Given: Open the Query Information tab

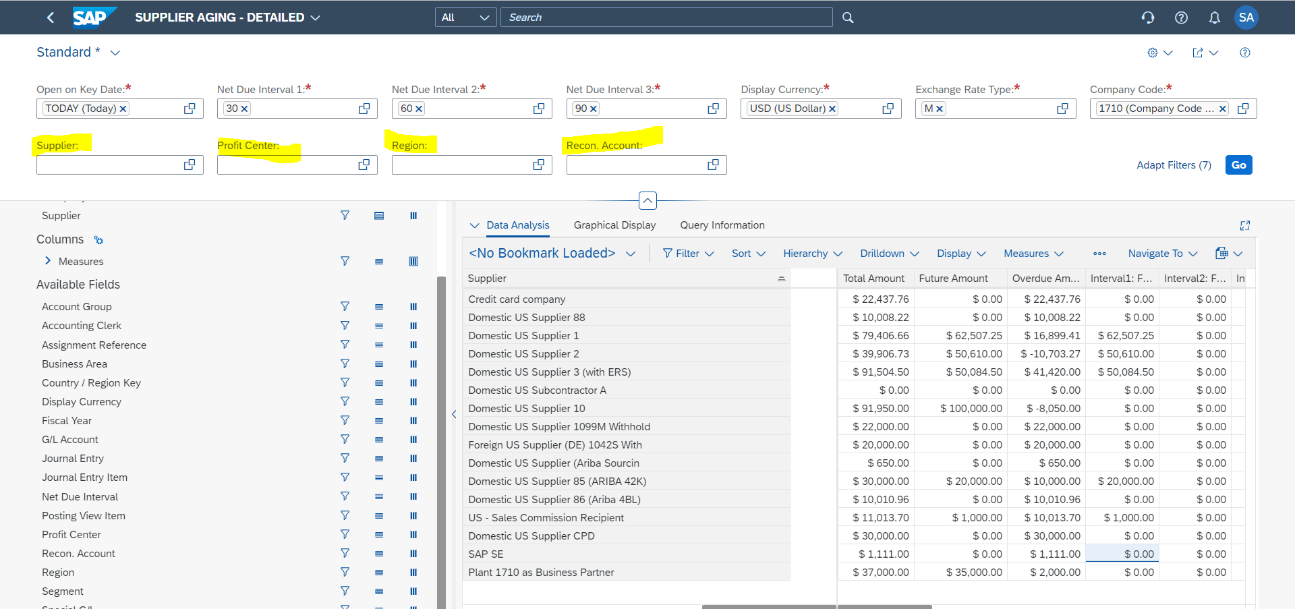Looking at the screenshot, I should tap(722, 225).
